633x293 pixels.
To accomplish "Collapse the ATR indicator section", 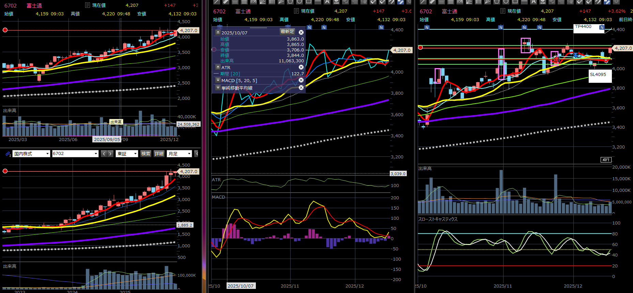I will (218, 67).
